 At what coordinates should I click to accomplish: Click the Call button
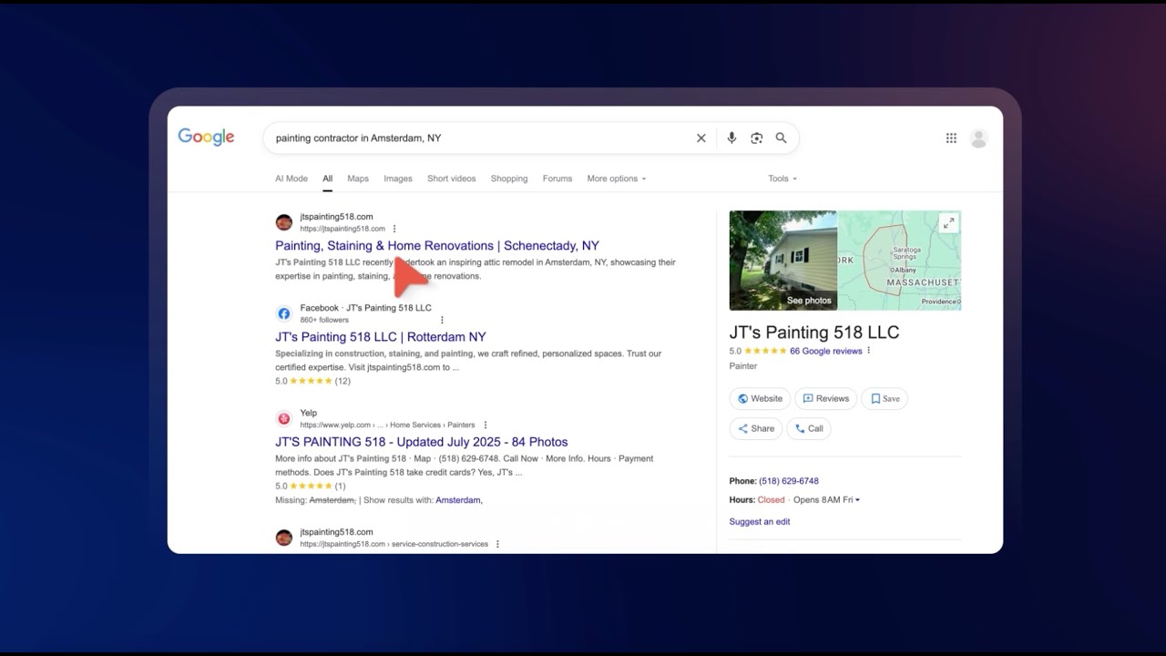pyautogui.click(x=809, y=429)
